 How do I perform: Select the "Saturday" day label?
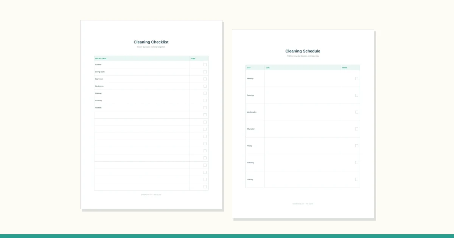tap(250, 162)
